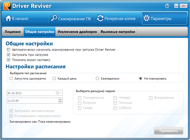Click the Запланировано как: Пока незапланировано status text
Screen dimensions: 190x140
coord(40,122)
